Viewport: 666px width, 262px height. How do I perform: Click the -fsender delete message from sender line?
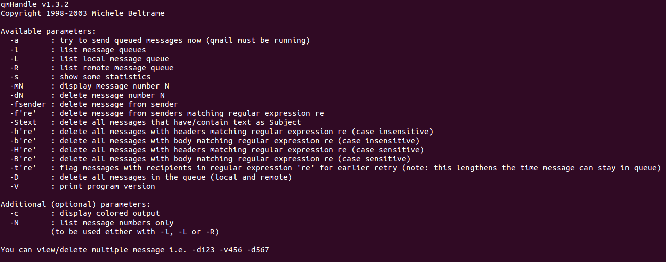94,104
